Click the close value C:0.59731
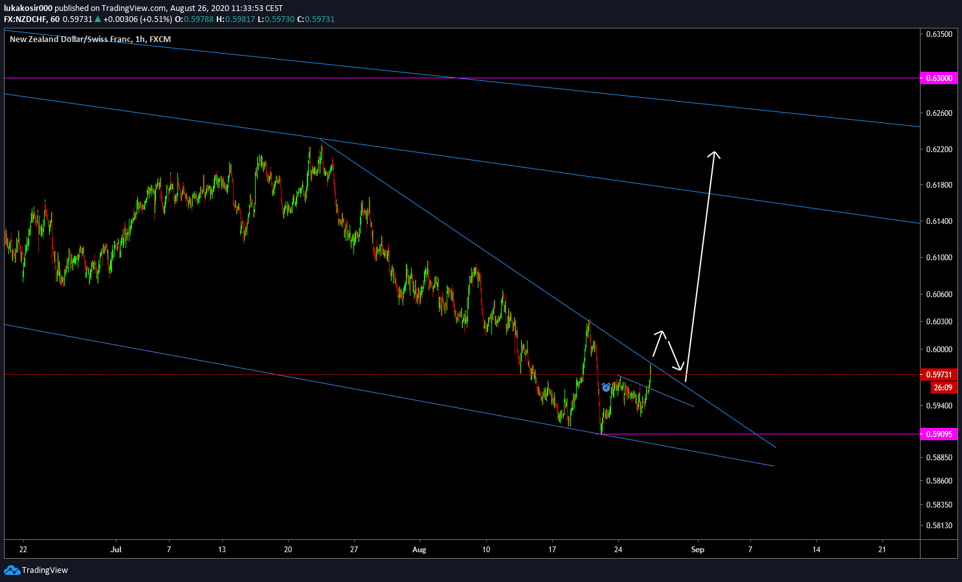 tap(316, 19)
